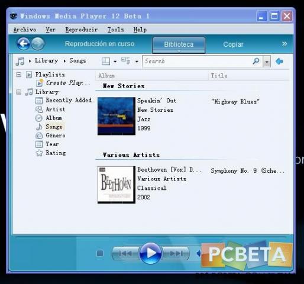Click the music note icon before Library breadcrumb
The image size is (304, 284).
[x=20, y=61]
